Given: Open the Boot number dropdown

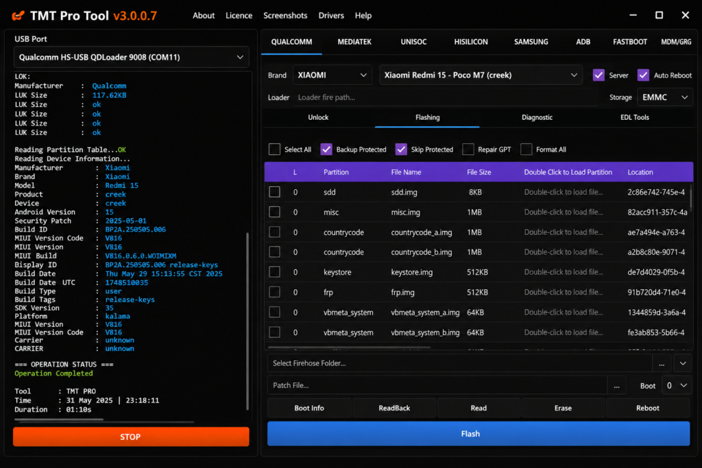Looking at the screenshot, I should [x=677, y=386].
